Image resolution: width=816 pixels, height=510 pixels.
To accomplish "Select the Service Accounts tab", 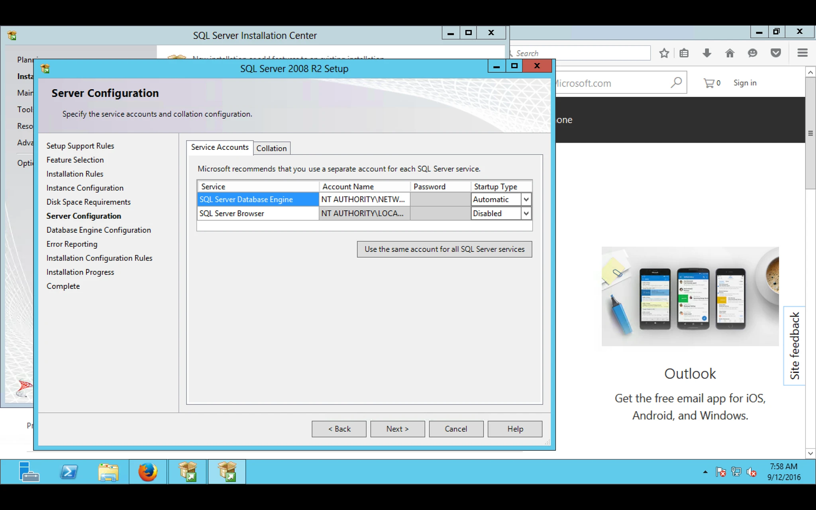I will [220, 147].
